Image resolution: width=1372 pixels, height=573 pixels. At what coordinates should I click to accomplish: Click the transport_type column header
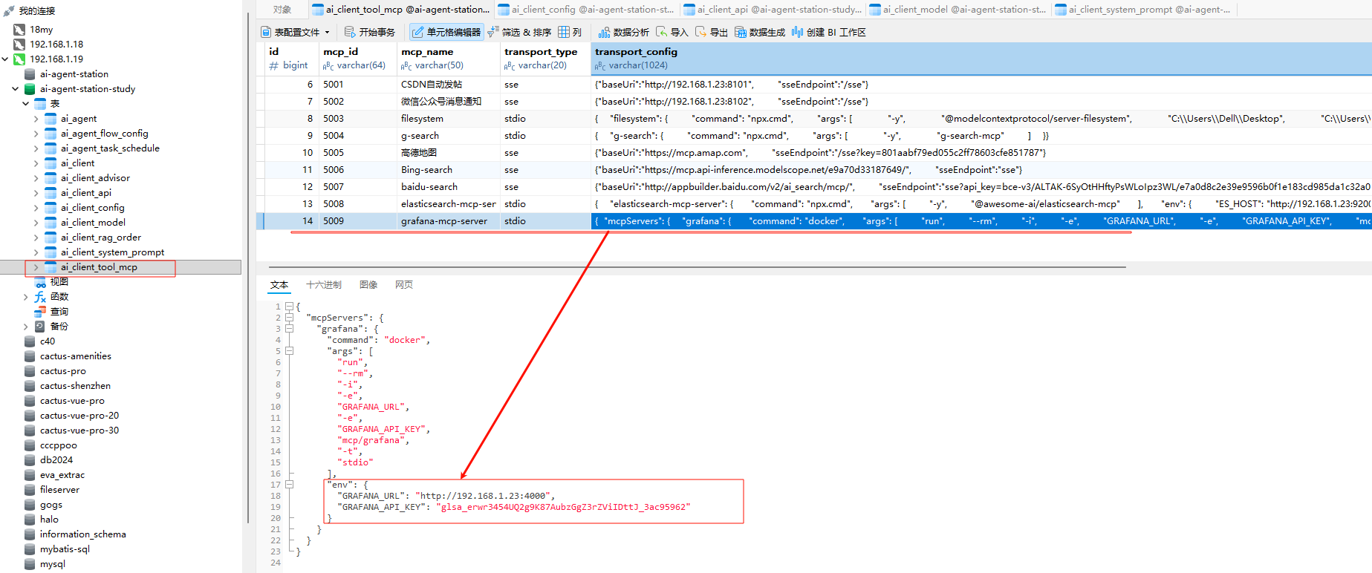[x=540, y=52]
